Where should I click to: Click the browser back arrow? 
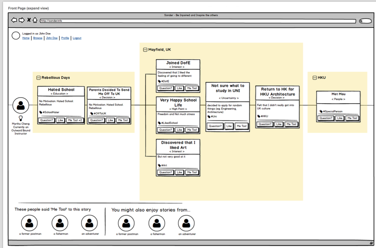(14, 20)
